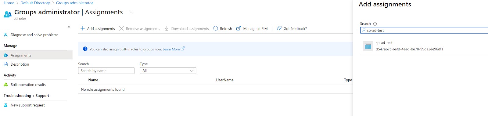
Task: Click the Diagnose wrench icon
Action: [x=6, y=35]
